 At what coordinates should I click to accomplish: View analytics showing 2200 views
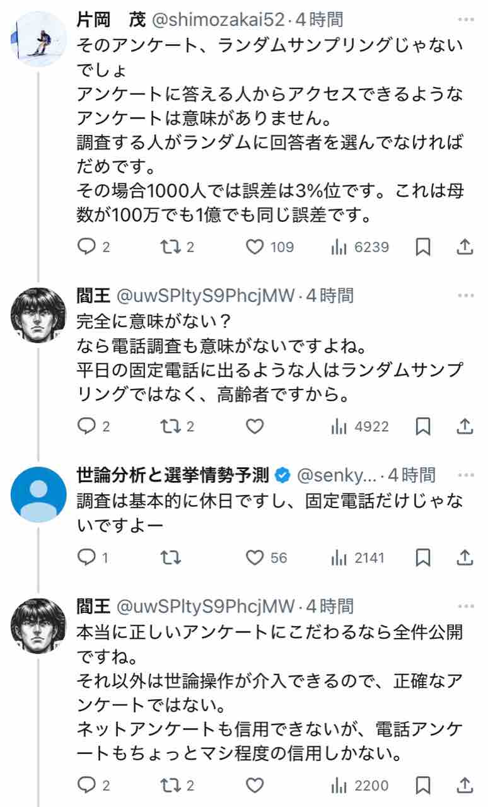[x=359, y=786]
